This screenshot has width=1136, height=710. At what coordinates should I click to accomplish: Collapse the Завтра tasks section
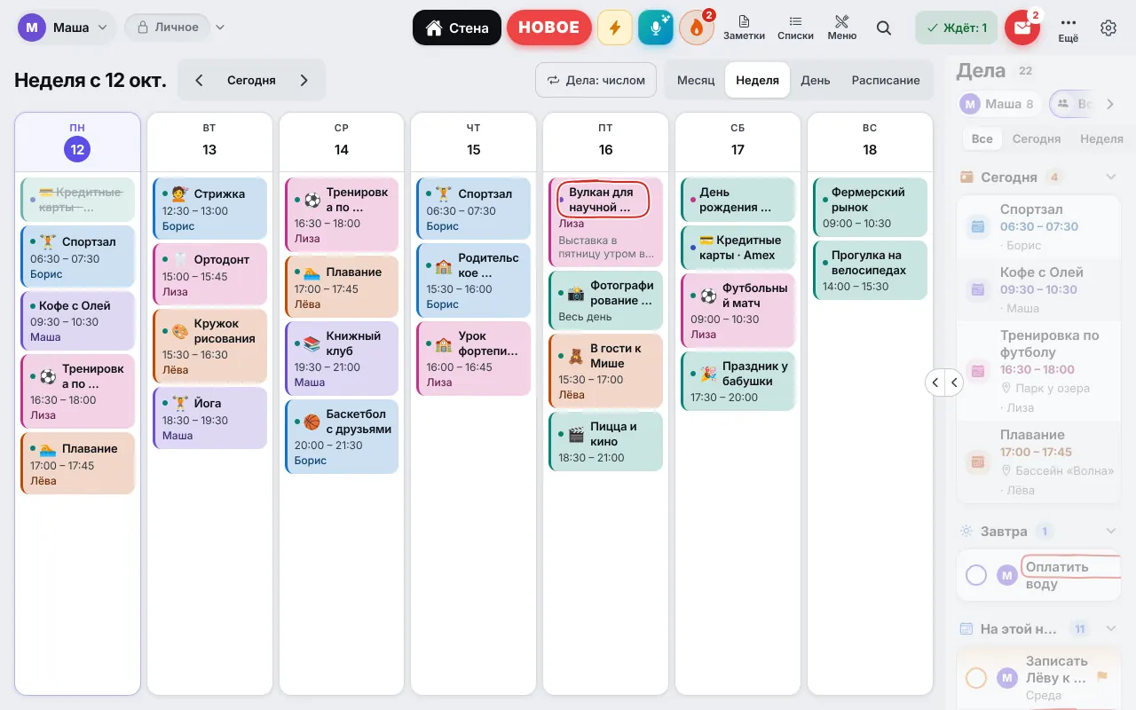pyautogui.click(x=1110, y=531)
